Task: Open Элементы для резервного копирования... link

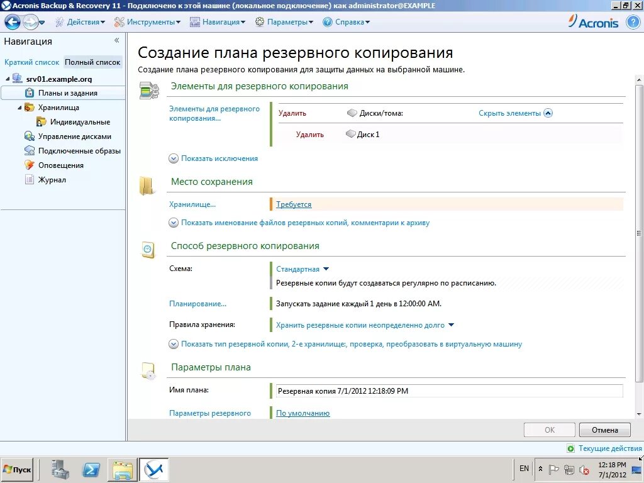Action: coord(214,113)
